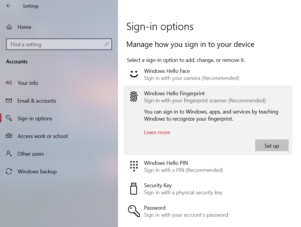
Task: Click the Password key icon
Action: click(134, 211)
